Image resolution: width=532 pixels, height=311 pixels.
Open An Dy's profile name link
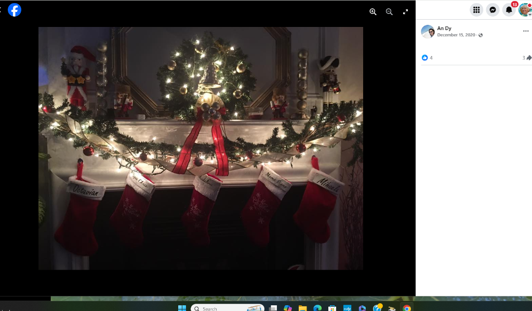tap(444, 29)
